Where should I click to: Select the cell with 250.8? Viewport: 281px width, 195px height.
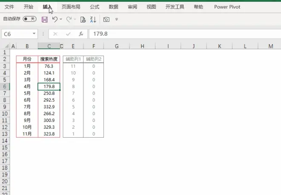pos(49,93)
